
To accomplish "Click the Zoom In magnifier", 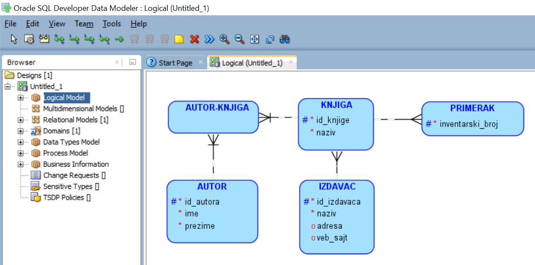I will point(224,39).
